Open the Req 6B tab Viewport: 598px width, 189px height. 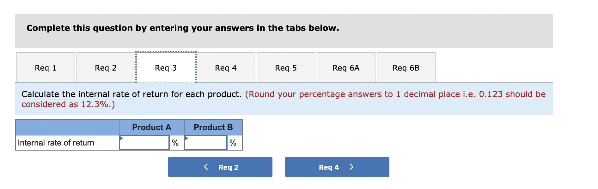coord(406,67)
